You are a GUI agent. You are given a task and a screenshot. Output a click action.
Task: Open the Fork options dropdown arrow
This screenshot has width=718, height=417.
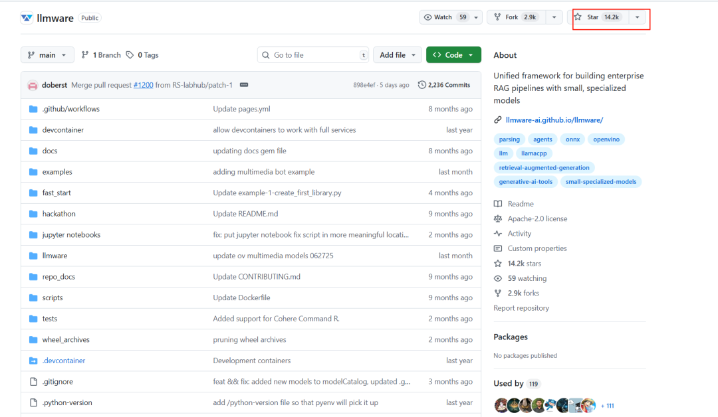coord(554,17)
